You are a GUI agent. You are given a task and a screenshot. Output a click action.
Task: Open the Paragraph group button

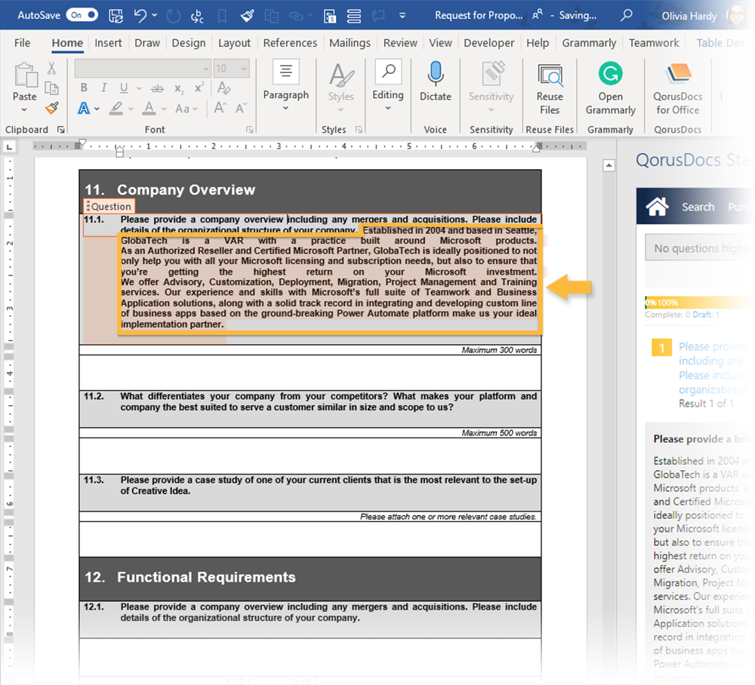click(285, 87)
